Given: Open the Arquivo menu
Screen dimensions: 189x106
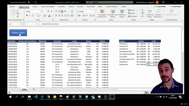Looking at the screenshot, I should (x=12, y=6).
